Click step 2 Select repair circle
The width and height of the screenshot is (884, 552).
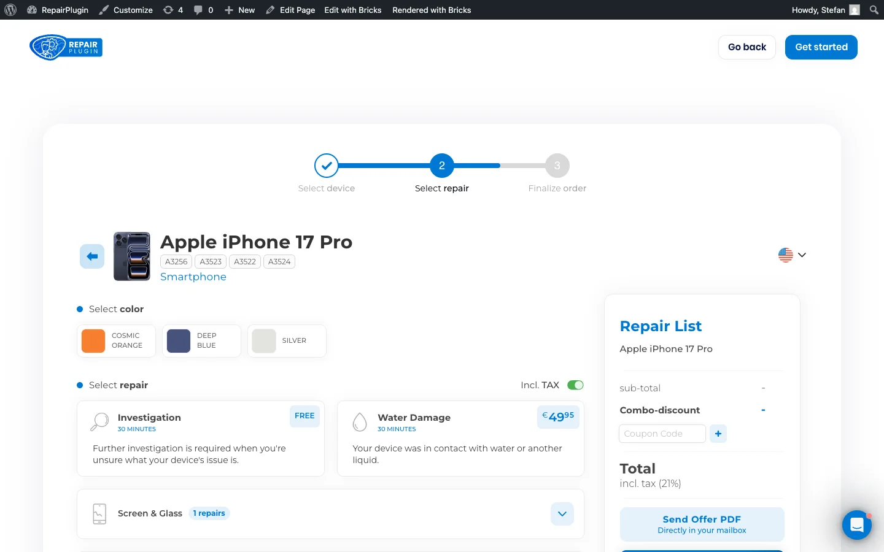point(442,166)
